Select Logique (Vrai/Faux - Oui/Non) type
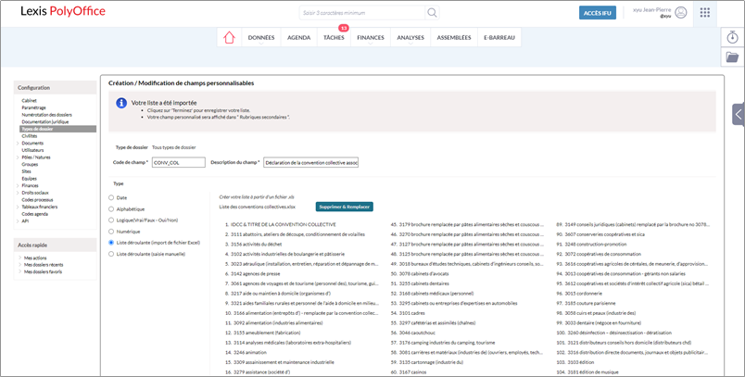 111,220
